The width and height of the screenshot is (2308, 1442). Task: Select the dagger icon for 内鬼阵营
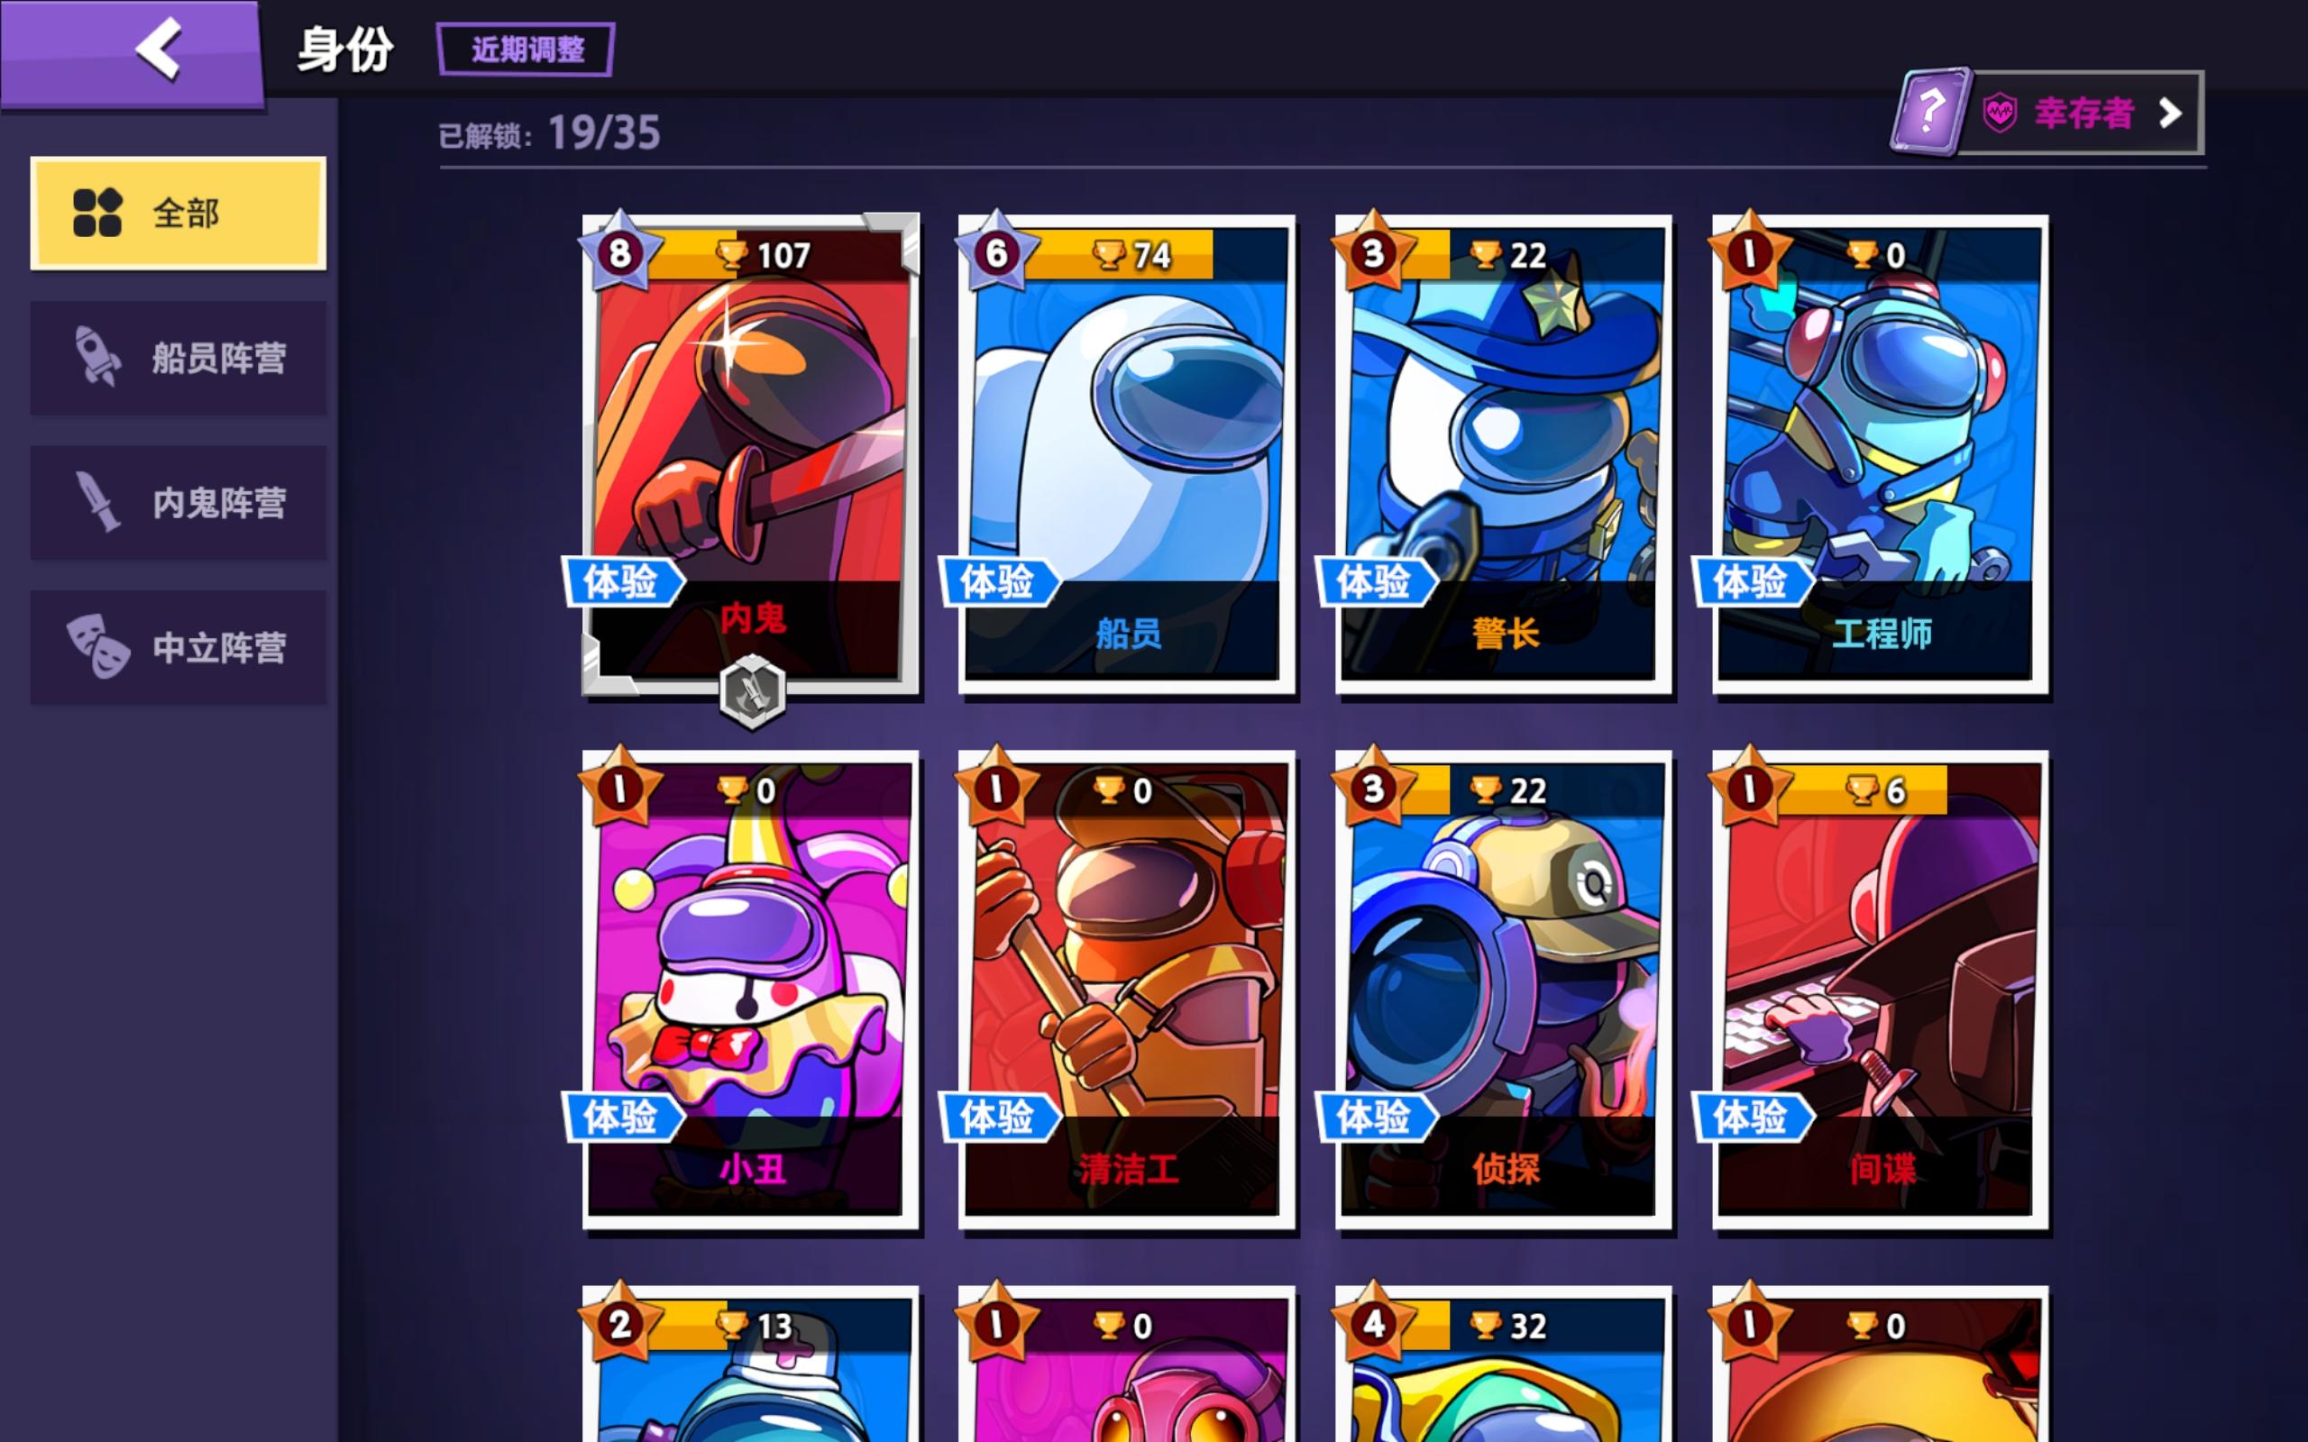point(98,502)
